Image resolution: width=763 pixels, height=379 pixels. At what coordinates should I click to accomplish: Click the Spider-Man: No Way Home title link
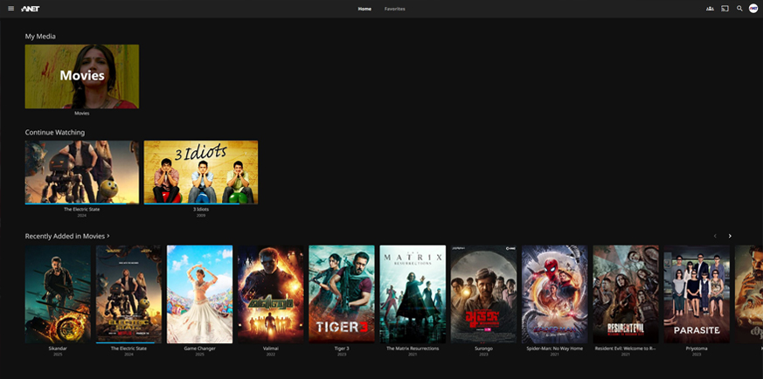554,348
